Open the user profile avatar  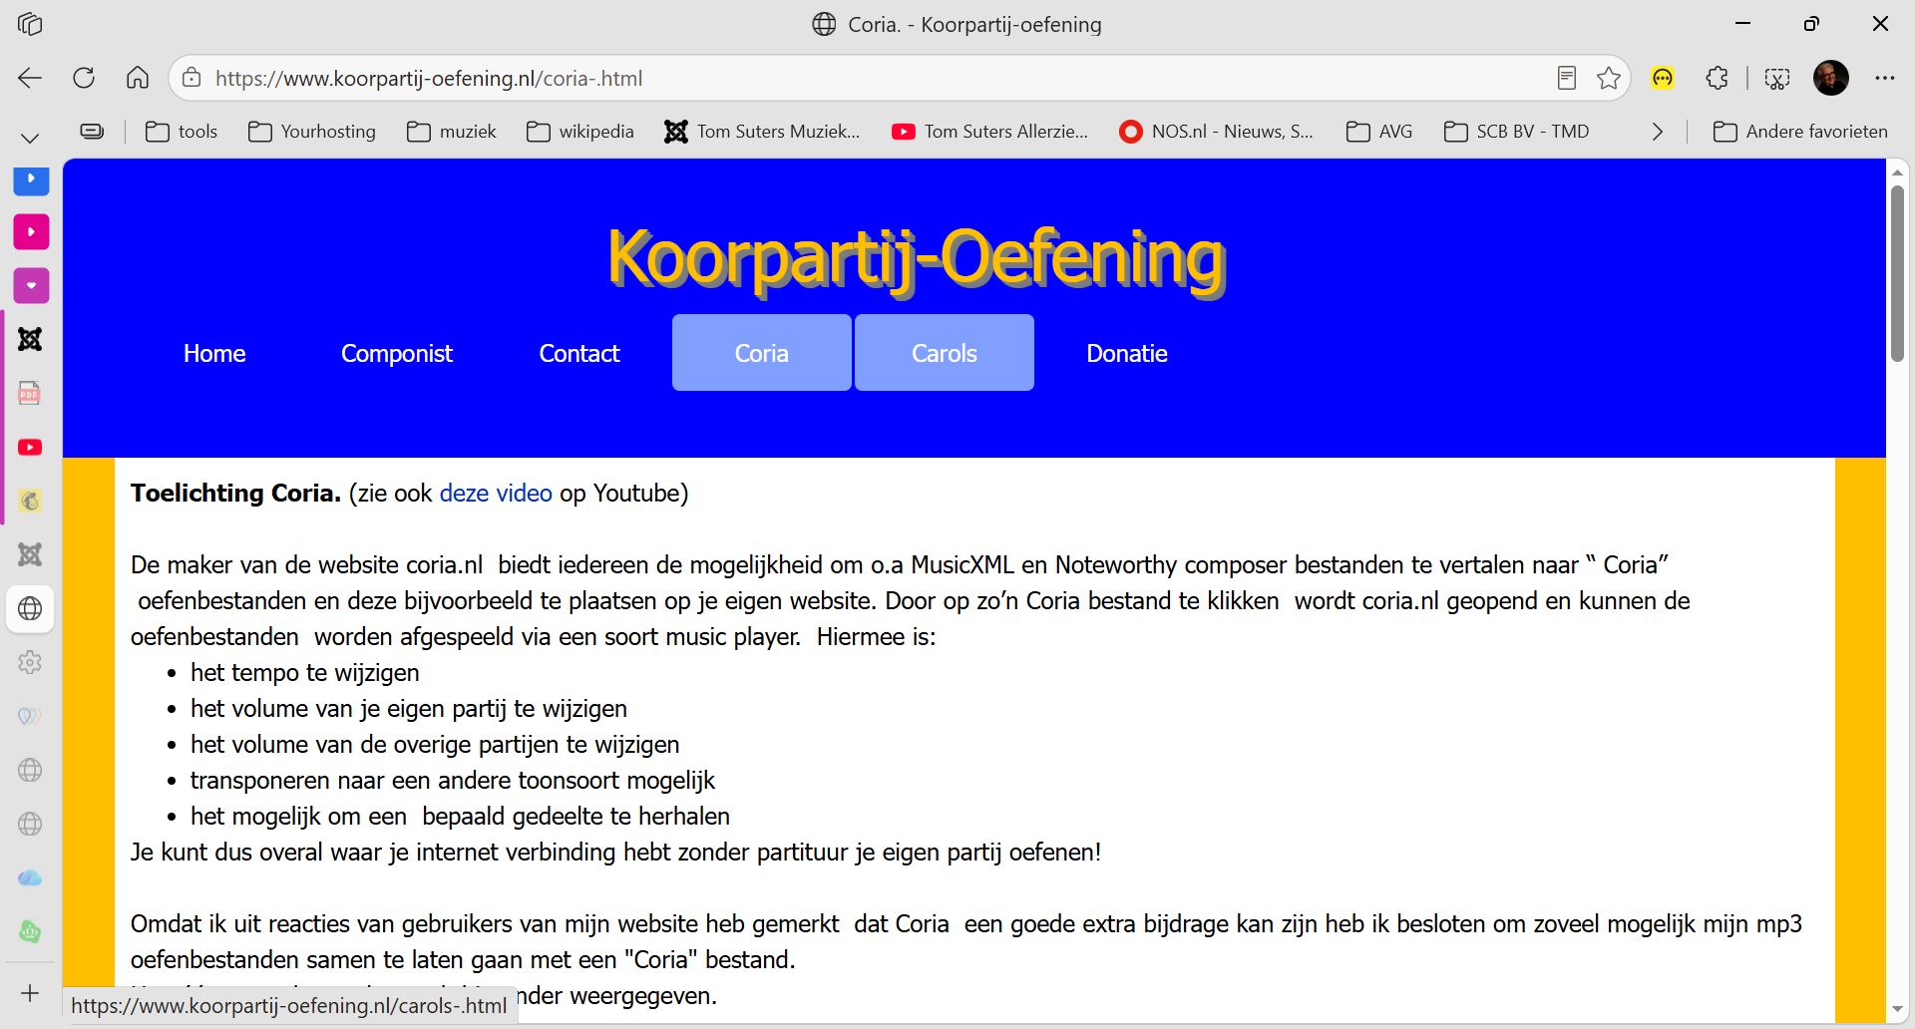click(x=1831, y=78)
